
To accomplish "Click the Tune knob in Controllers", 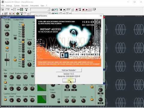I will (x=7, y=26).
